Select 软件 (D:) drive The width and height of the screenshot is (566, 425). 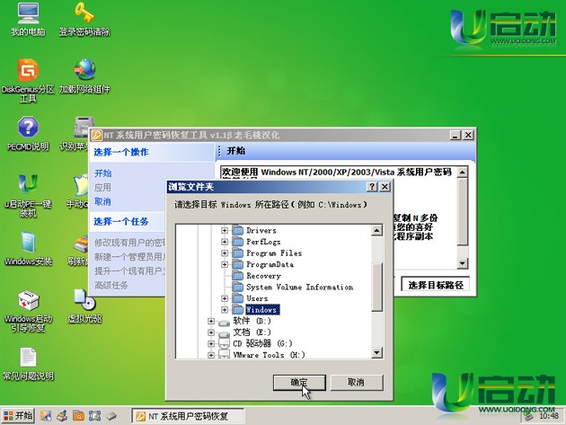click(x=252, y=321)
